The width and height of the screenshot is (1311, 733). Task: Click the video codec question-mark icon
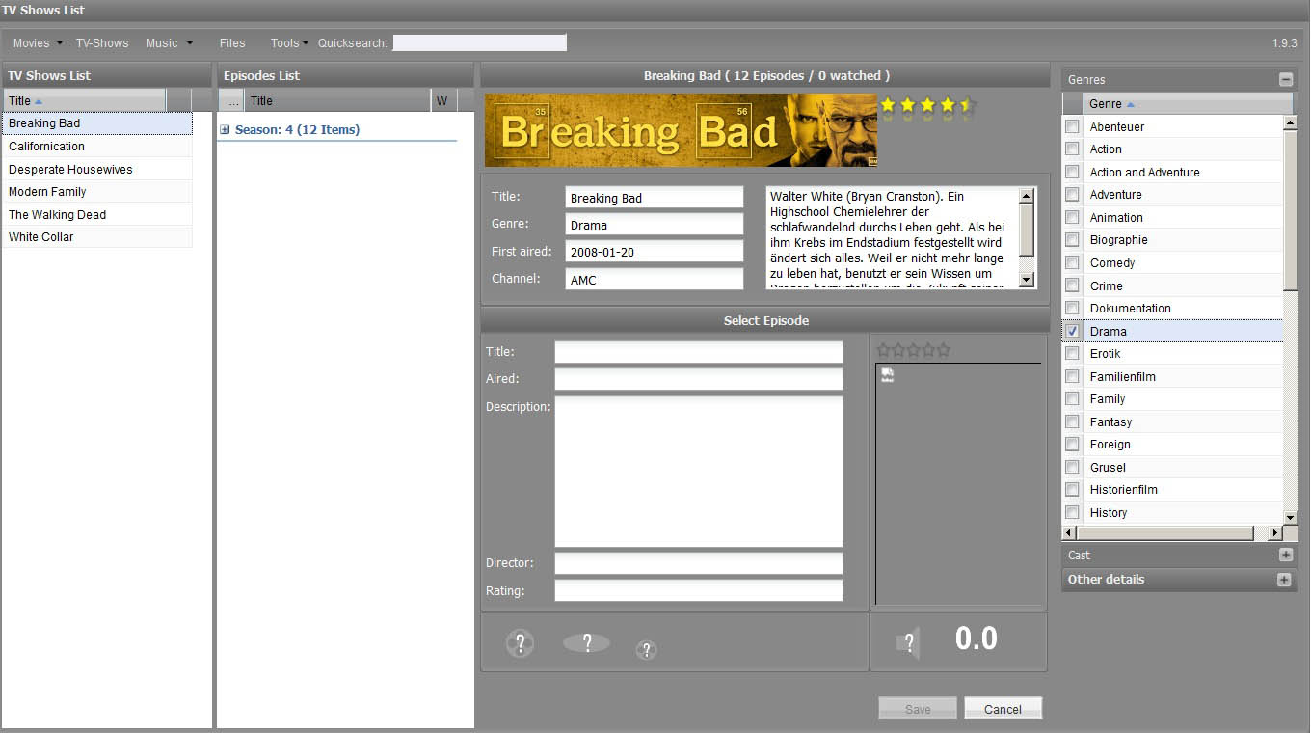[x=520, y=643]
